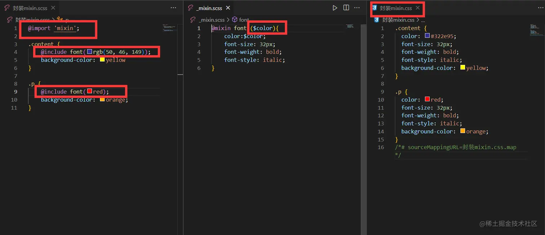Open the rgb(50, 46, 149) color swatch
Image resolution: width=545 pixels, height=235 pixels.
tap(90, 52)
